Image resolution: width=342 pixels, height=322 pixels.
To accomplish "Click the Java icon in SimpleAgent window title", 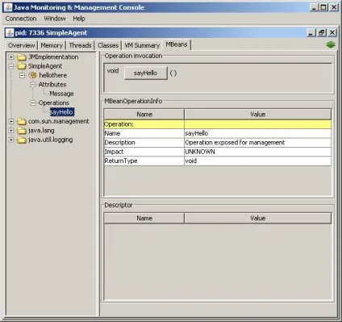I will (x=10, y=33).
